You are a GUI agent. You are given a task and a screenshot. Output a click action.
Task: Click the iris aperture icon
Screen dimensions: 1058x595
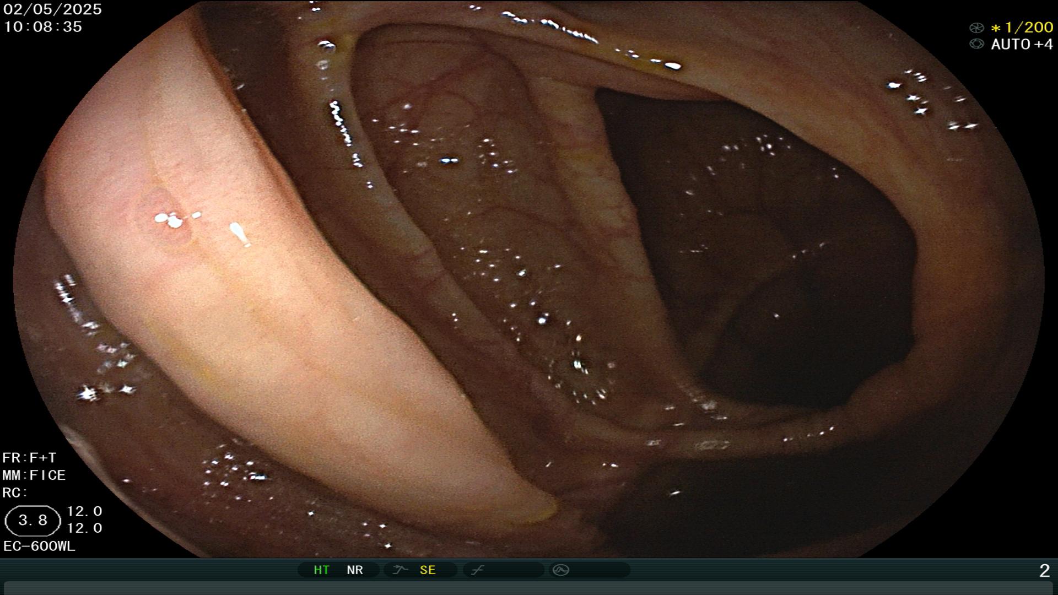976,44
